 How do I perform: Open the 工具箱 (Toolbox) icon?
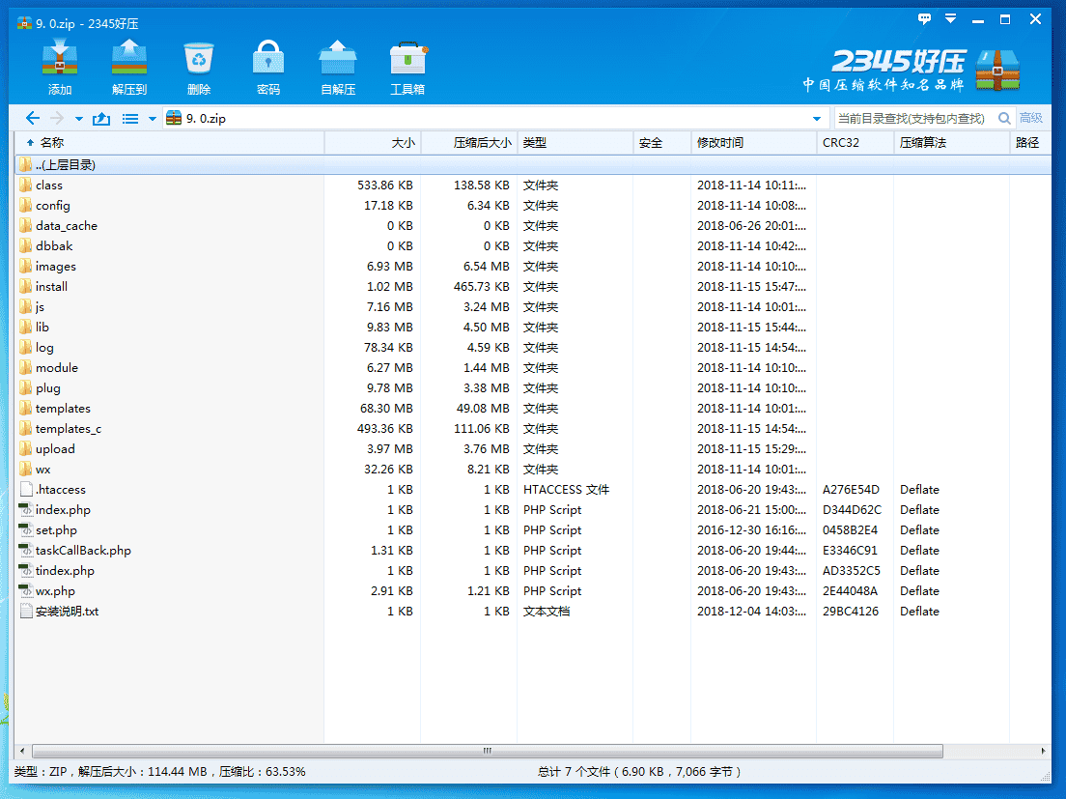click(407, 60)
